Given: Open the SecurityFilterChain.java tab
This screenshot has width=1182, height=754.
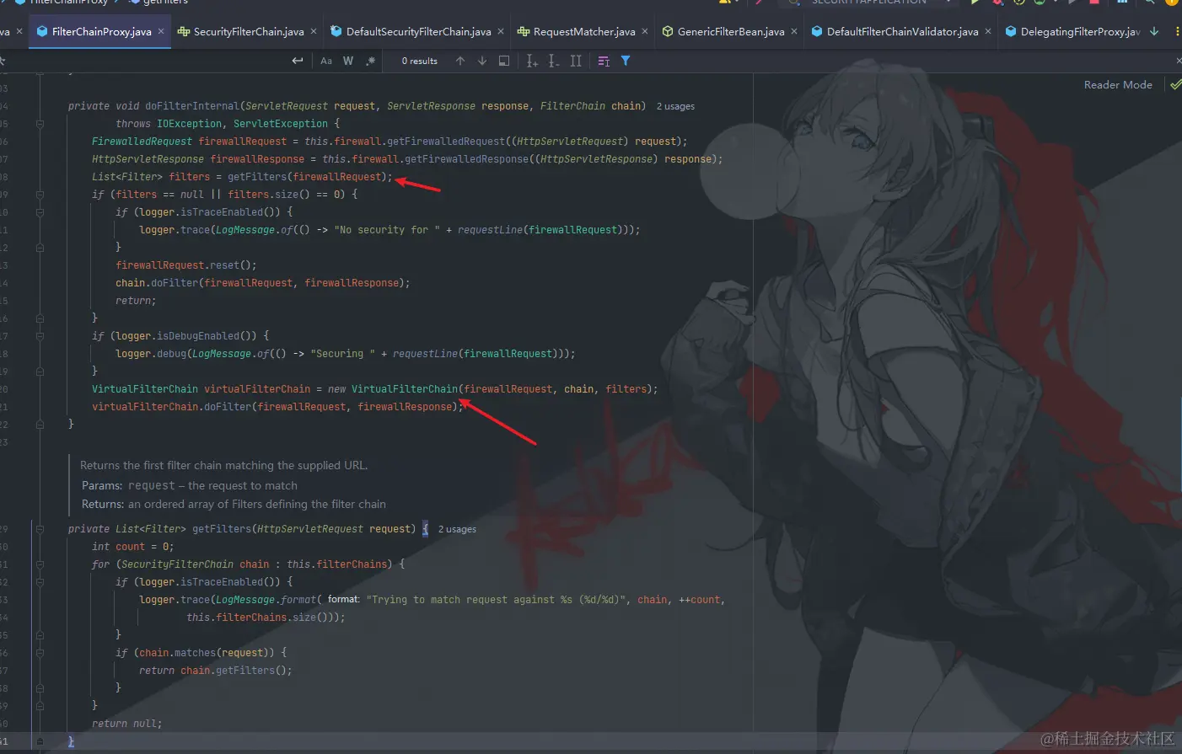Looking at the screenshot, I should pos(248,32).
